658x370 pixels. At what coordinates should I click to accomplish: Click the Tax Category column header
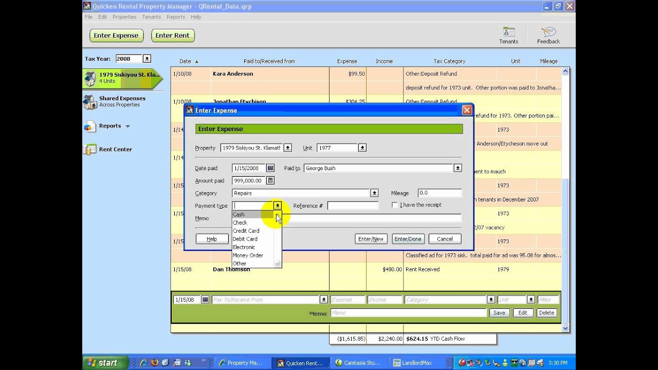point(449,61)
